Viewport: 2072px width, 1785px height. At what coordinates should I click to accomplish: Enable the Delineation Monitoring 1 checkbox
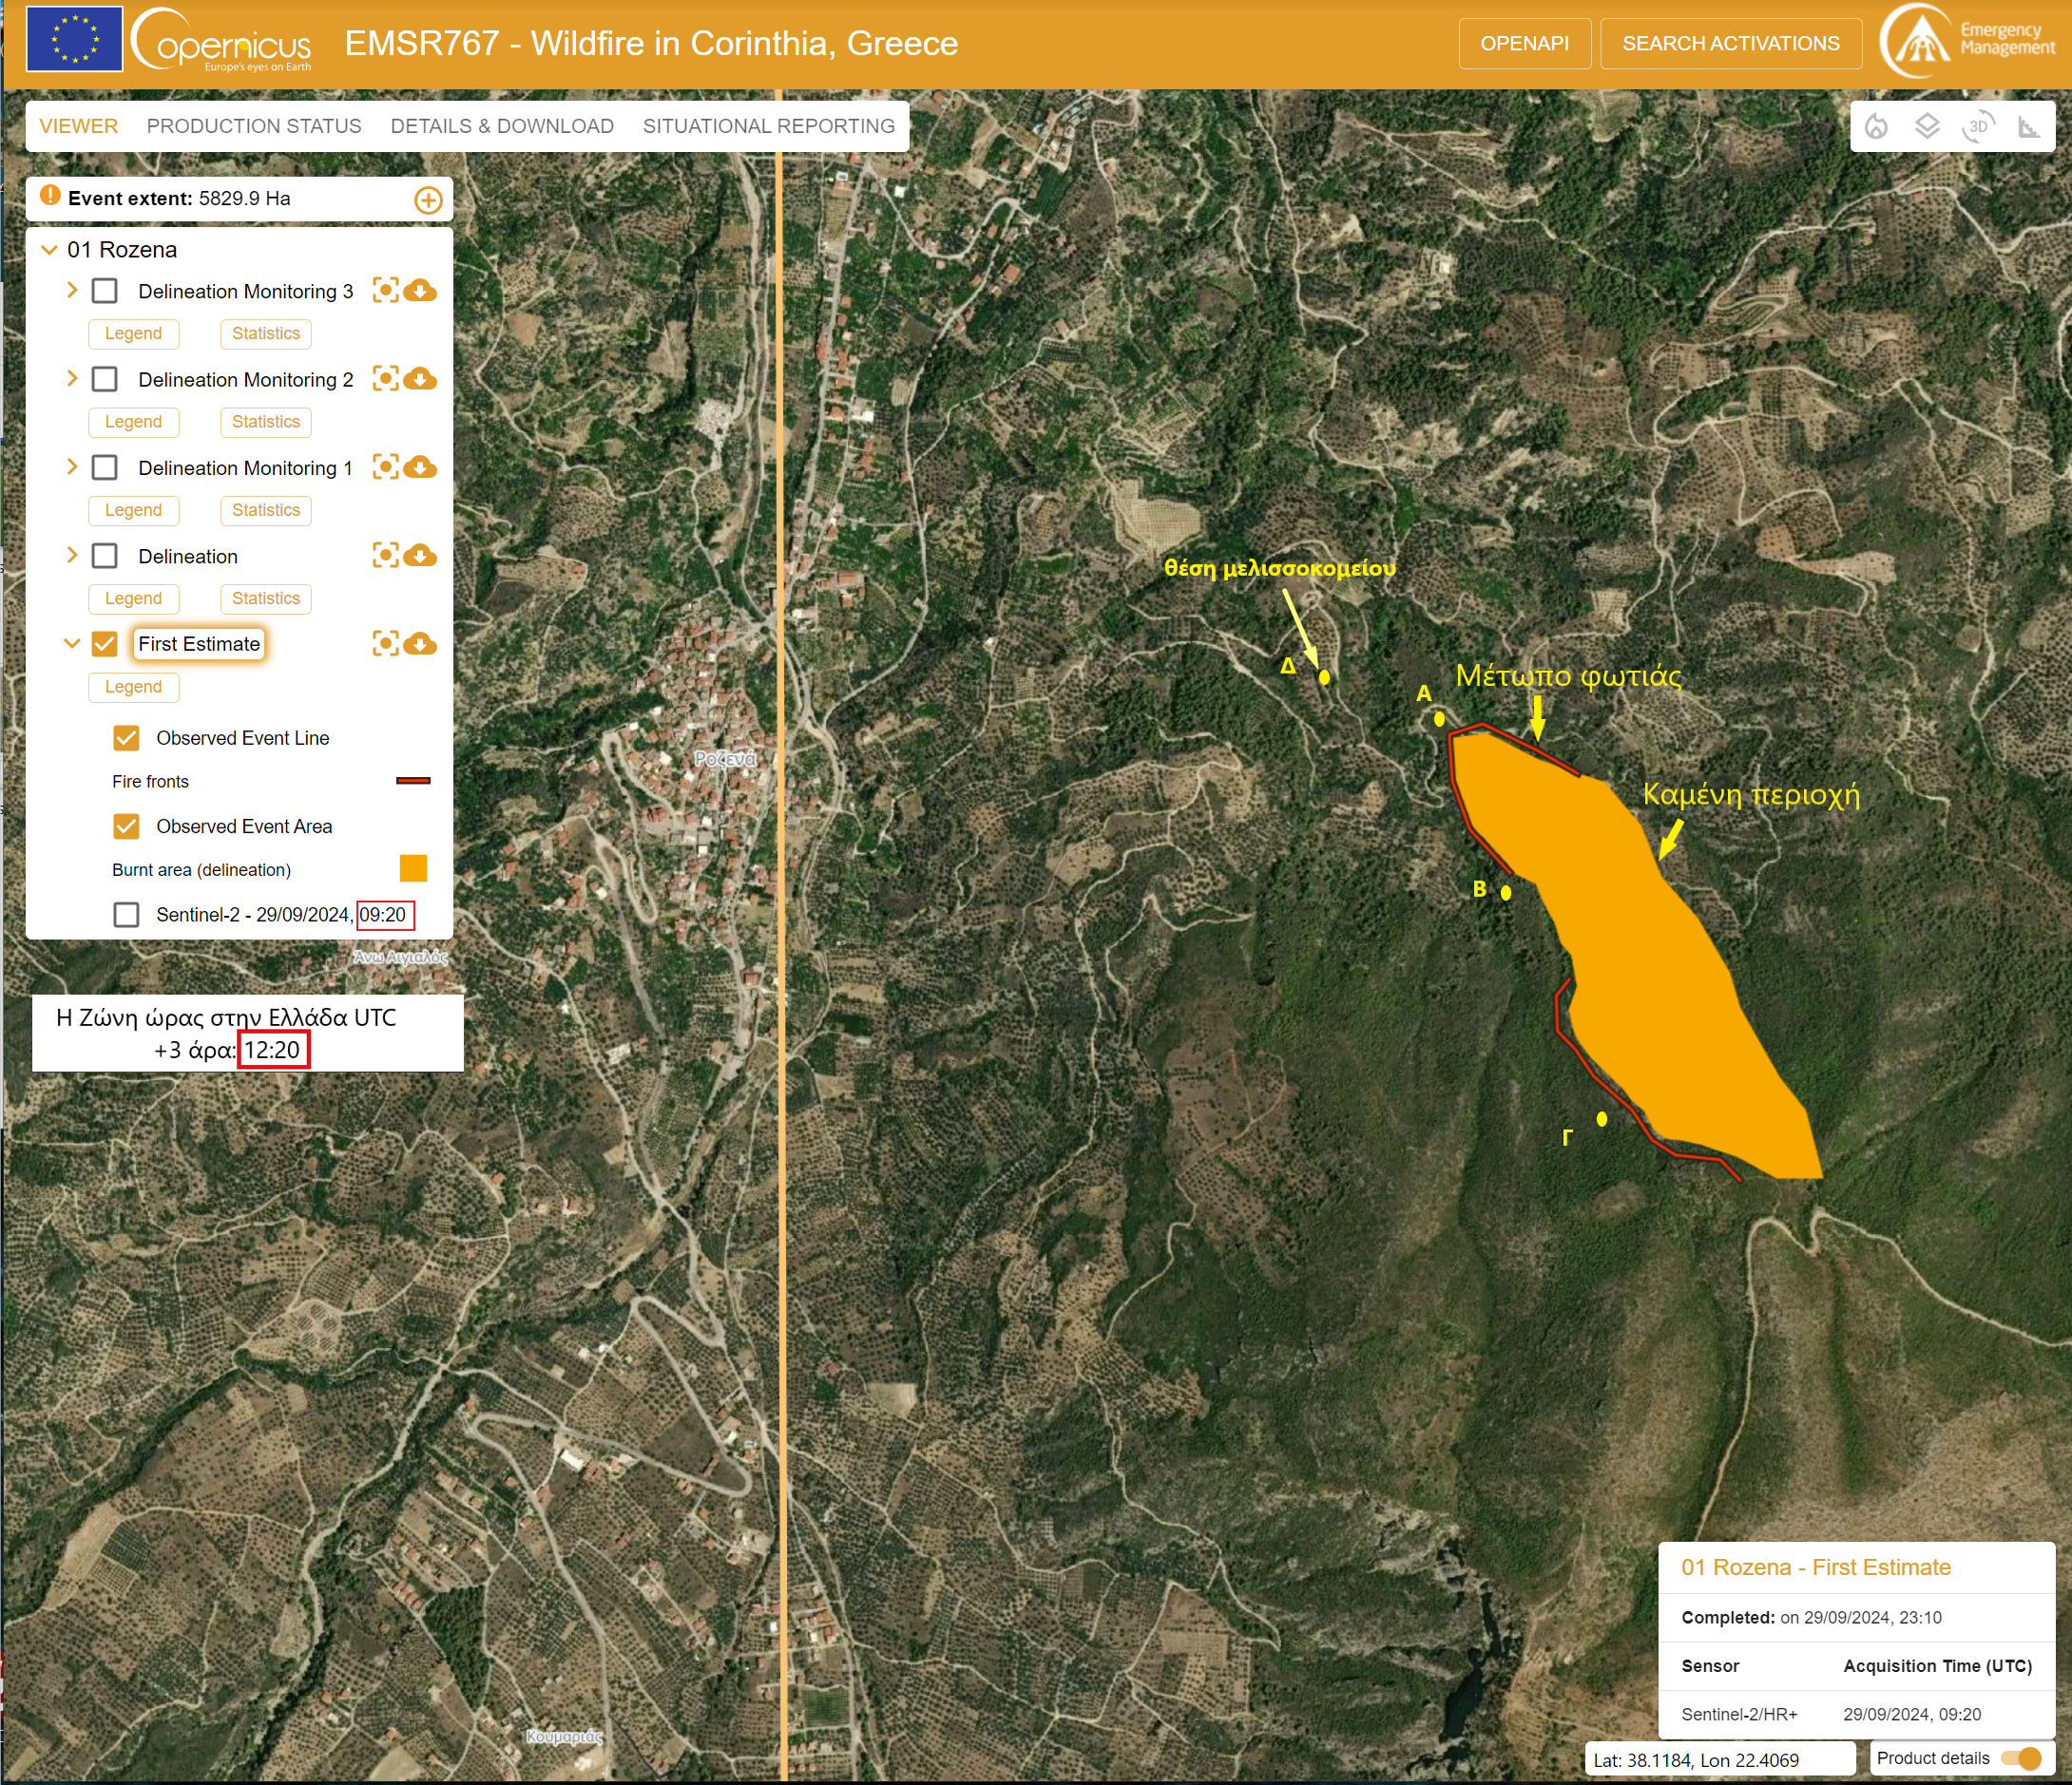coord(105,467)
